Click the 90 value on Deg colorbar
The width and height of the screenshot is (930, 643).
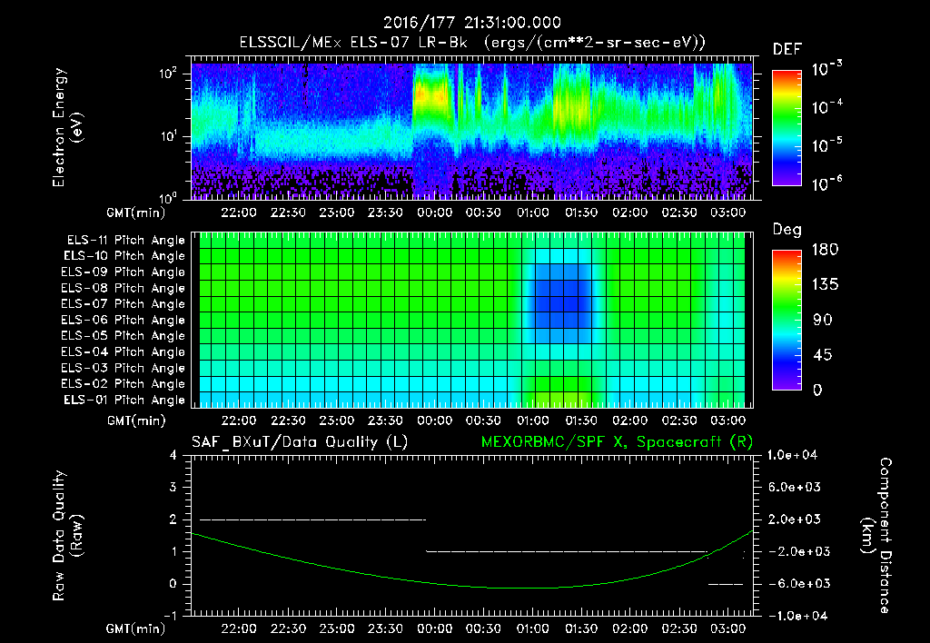(x=823, y=321)
